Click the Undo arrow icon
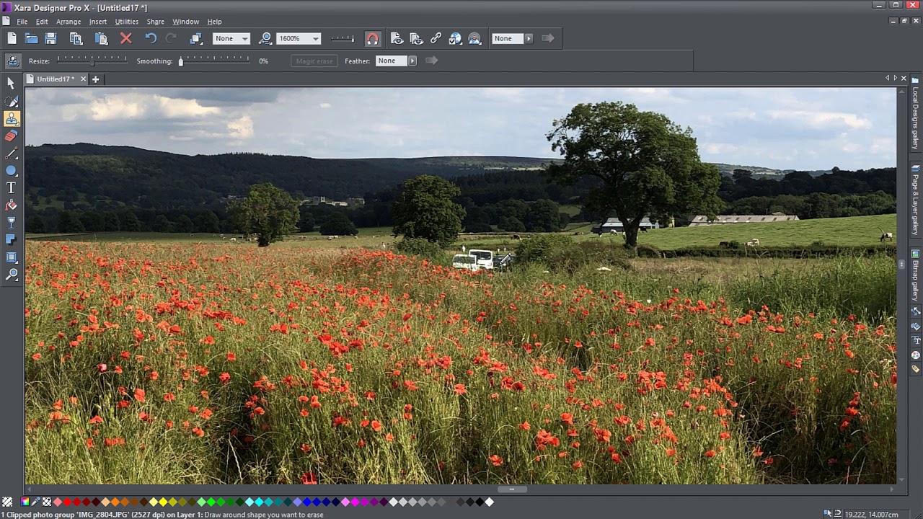Screen dimensions: 923x519 (x=151, y=38)
